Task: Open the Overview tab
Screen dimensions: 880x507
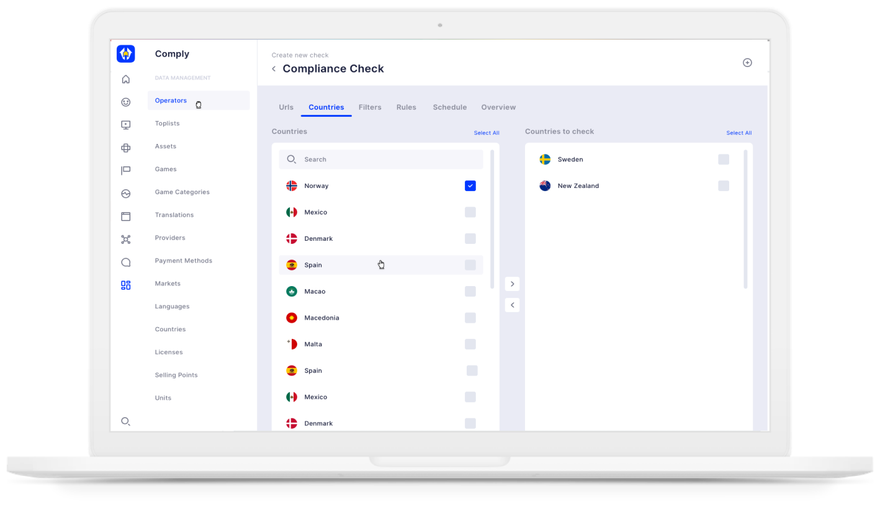Action: pyautogui.click(x=498, y=107)
